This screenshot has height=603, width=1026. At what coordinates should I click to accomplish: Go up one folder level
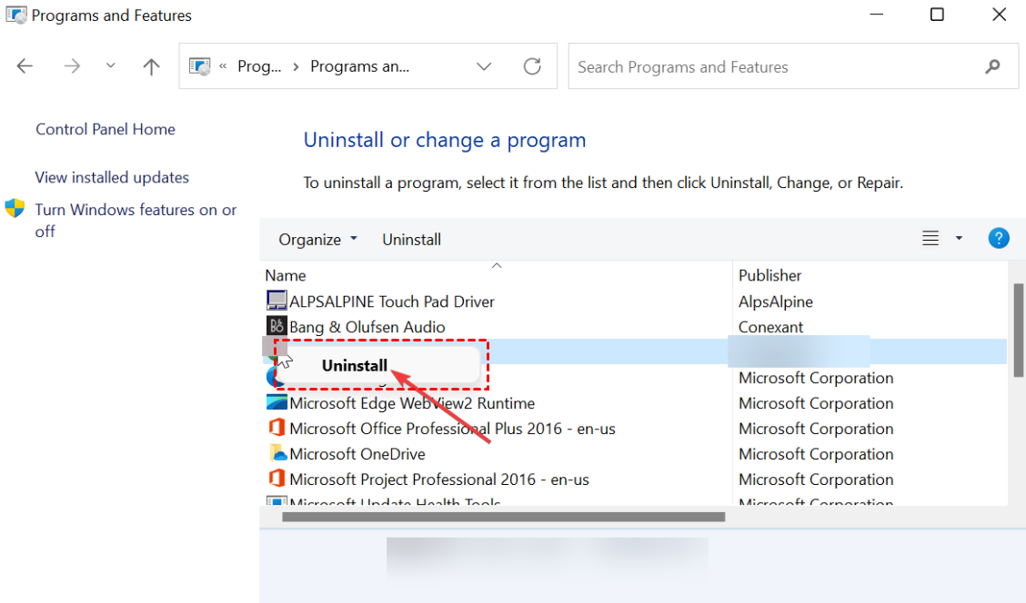(151, 66)
